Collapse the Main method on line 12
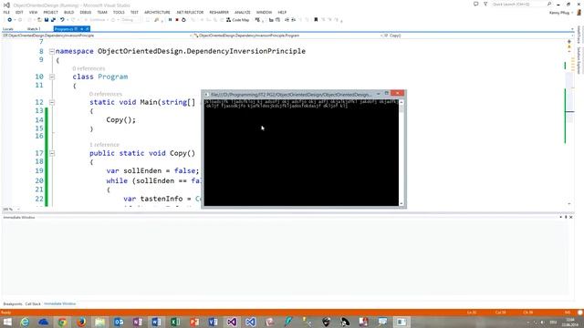The width and height of the screenshot is (584, 328). click(52, 102)
